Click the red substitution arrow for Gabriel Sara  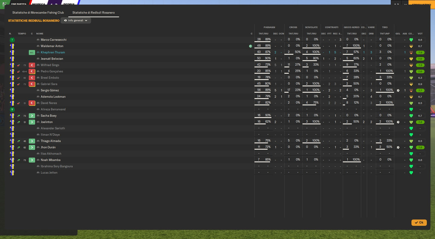click(x=32, y=84)
